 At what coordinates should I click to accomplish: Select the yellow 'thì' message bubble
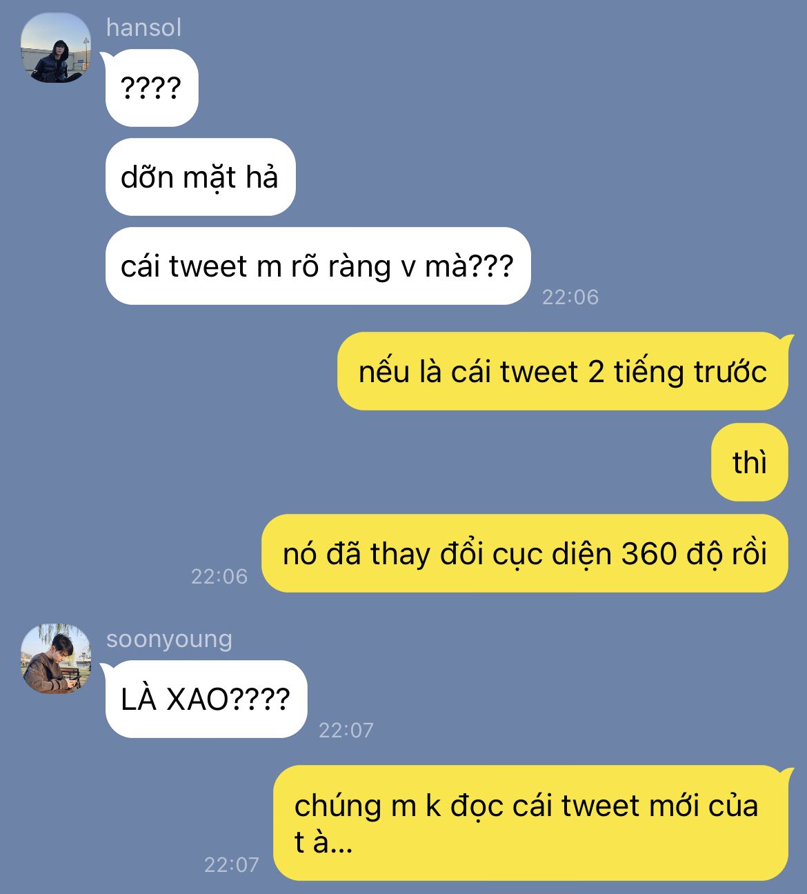pos(749,462)
